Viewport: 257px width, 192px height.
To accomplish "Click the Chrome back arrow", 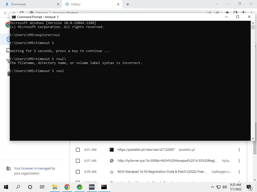I will [x=6, y=13].
